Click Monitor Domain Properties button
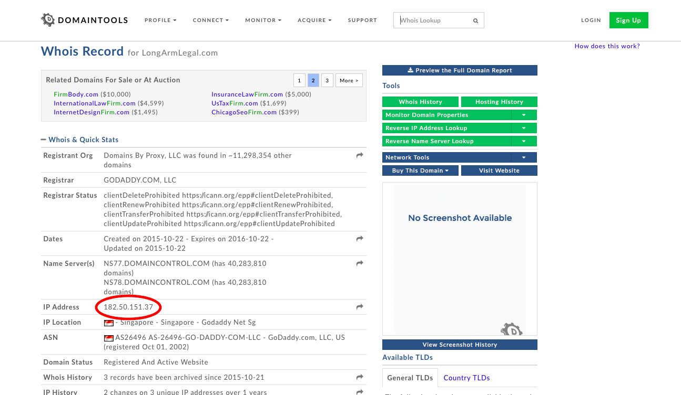681x395 pixels. pyautogui.click(x=446, y=115)
